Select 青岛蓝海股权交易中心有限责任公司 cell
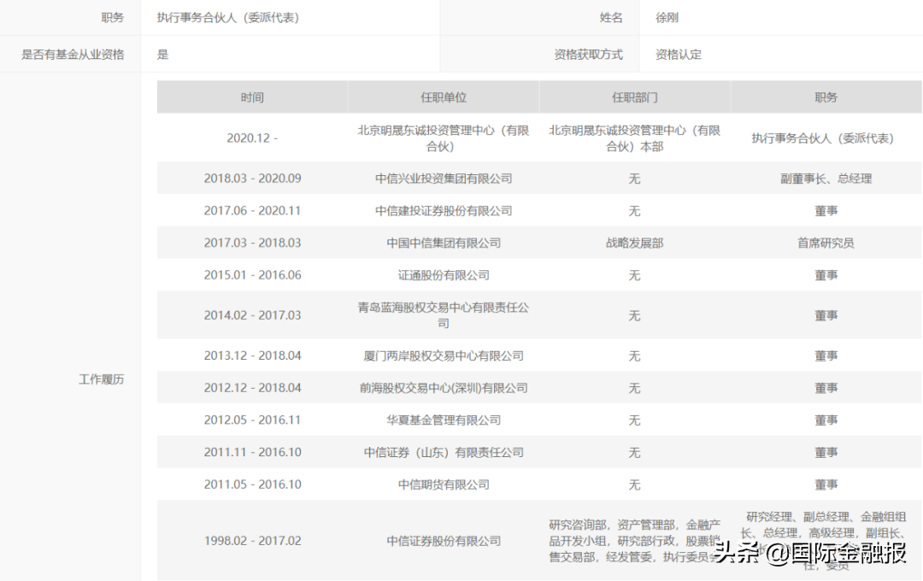 [x=444, y=315]
